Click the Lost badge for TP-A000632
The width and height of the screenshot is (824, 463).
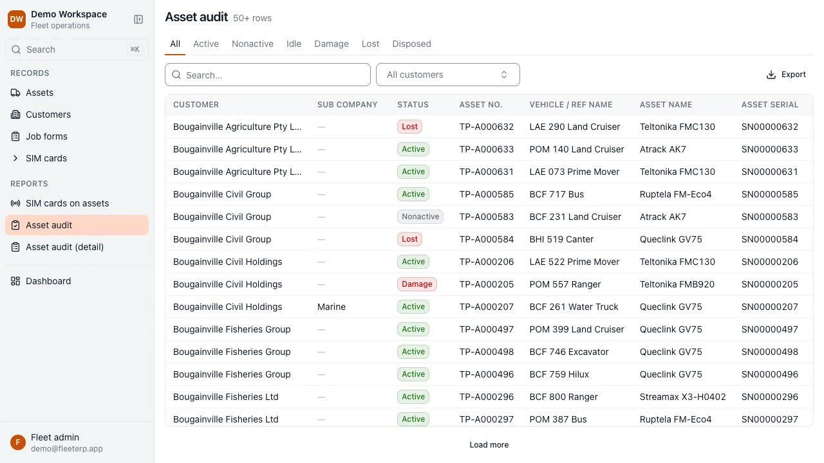click(x=409, y=127)
